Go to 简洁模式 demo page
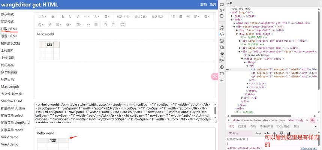322x150 pixels. tap(7, 22)
